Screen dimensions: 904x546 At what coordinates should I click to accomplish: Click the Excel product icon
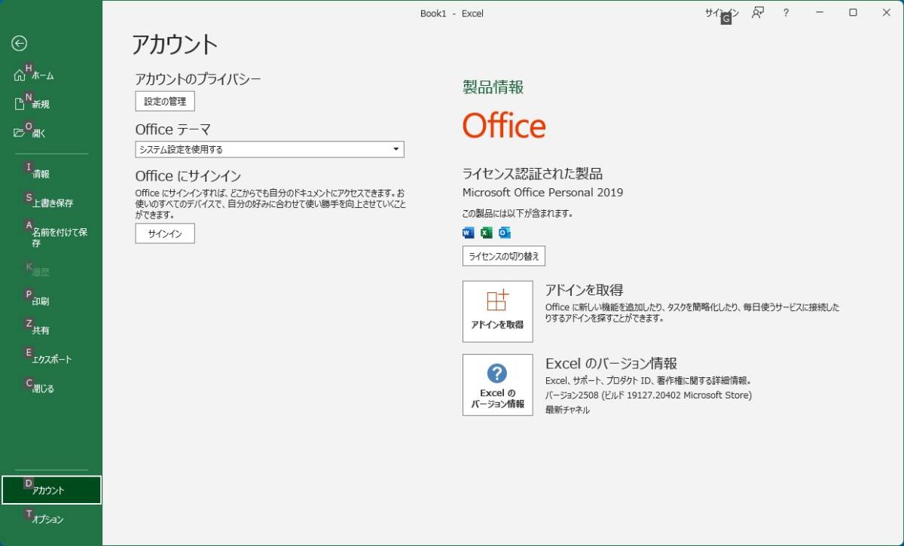[x=485, y=233]
